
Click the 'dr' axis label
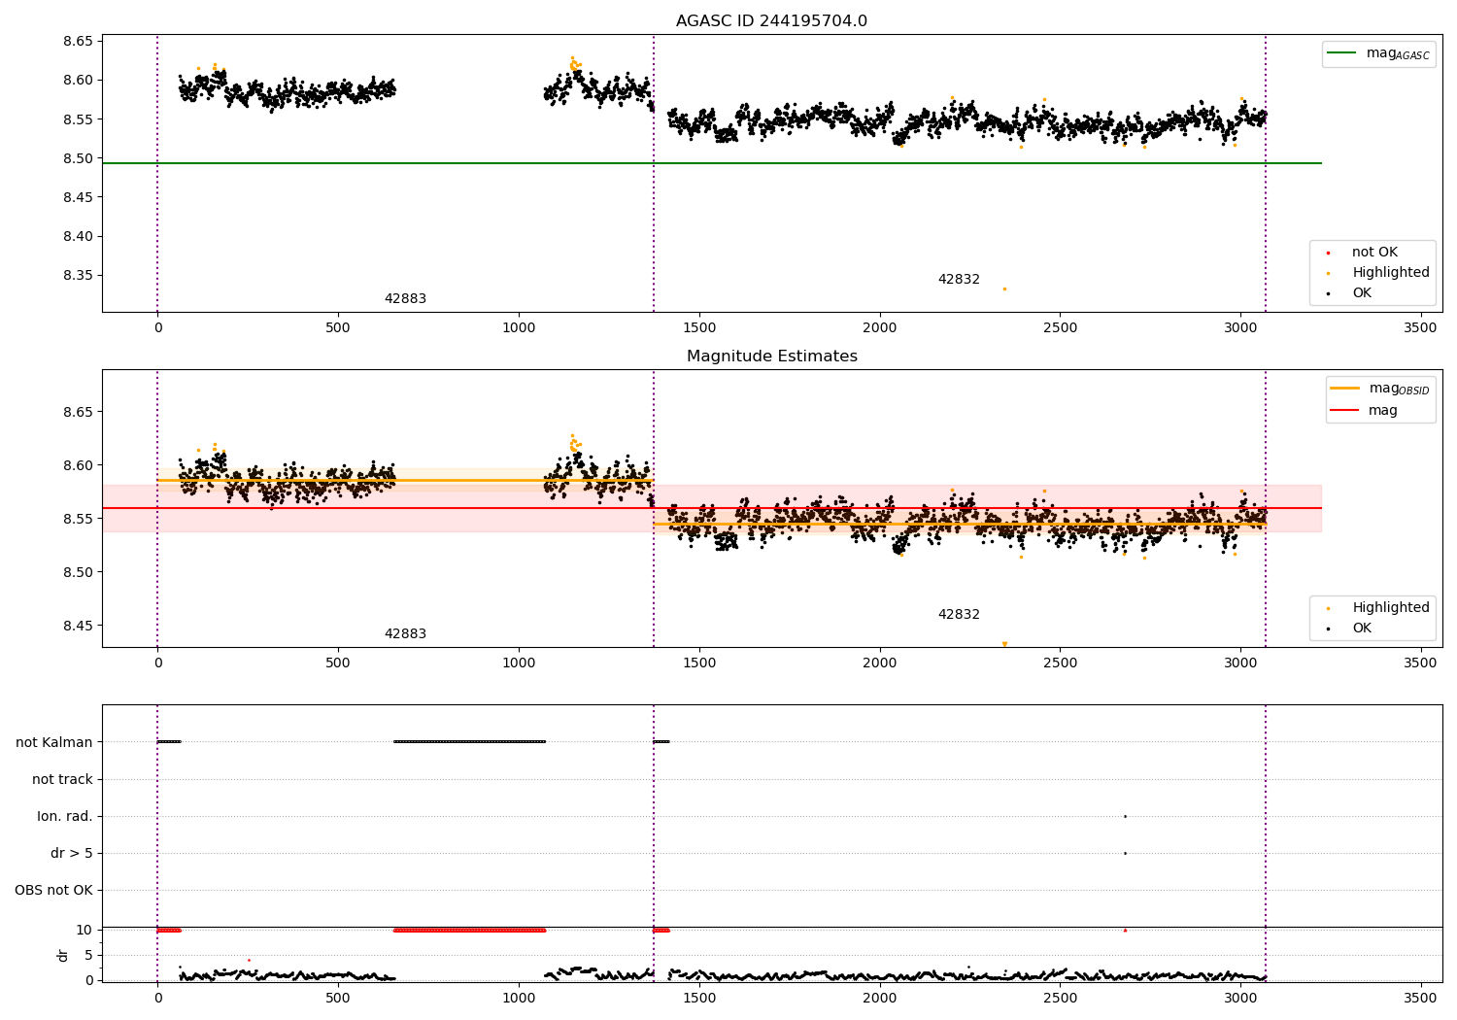click(63, 955)
